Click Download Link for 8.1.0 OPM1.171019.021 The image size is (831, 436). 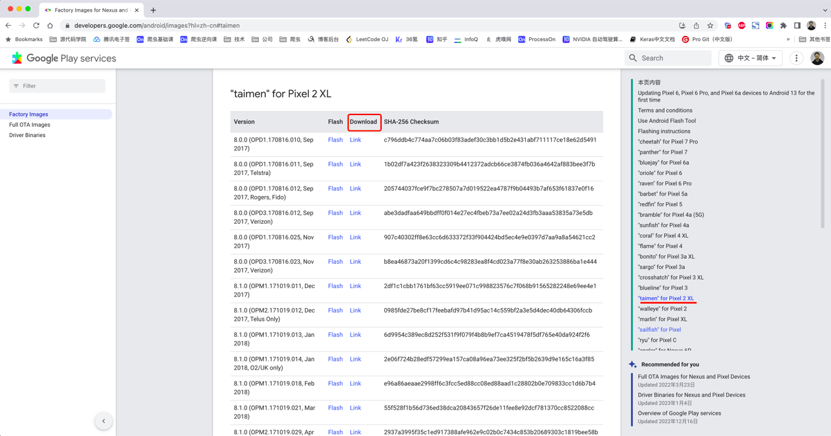coord(355,408)
